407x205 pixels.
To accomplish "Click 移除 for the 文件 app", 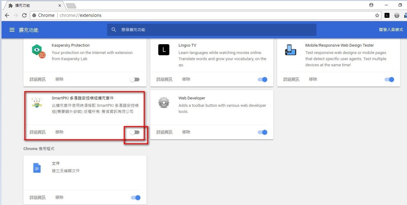I will click(x=59, y=197).
